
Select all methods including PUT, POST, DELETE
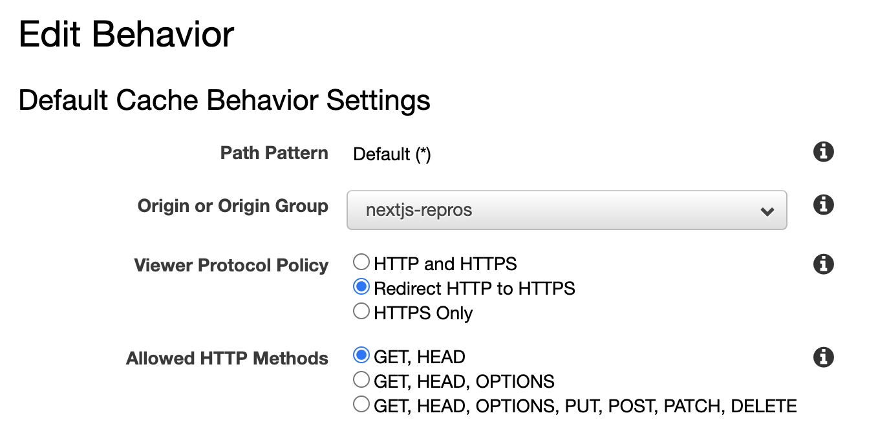click(361, 405)
